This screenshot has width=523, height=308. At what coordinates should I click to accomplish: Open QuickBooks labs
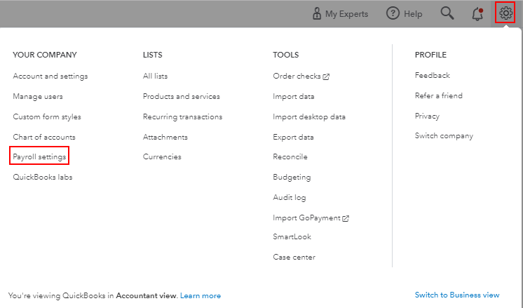pyautogui.click(x=42, y=177)
